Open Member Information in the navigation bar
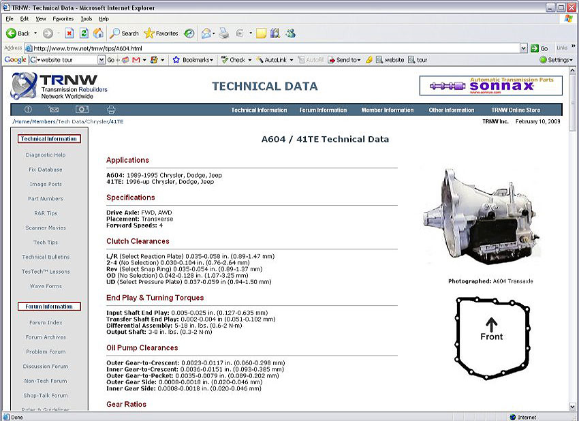This screenshot has height=421, width=579. pos(387,110)
